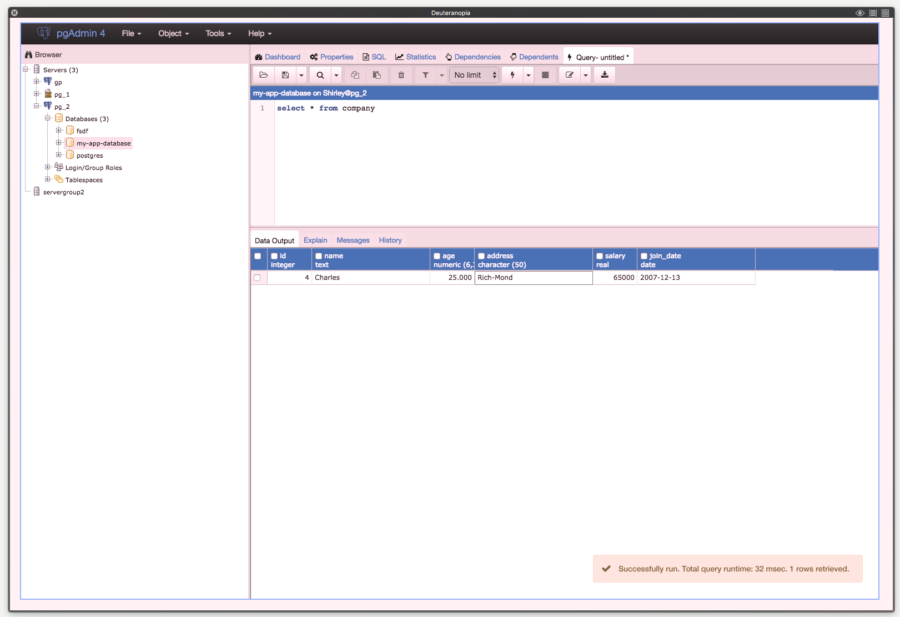Select Login/Group Roles in browser tree
Viewport: 900px width, 617px height.
(x=93, y=168)
